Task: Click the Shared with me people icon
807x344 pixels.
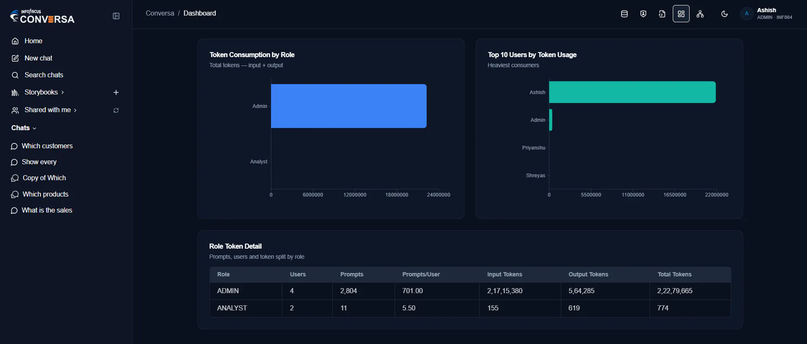Action: pos(15,110)
